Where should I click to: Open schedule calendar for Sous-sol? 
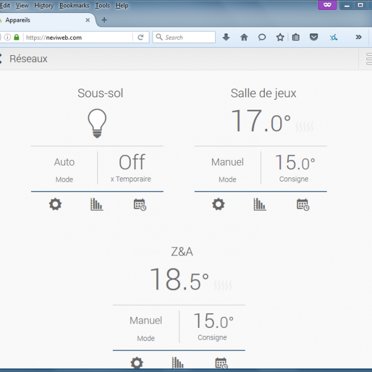(x=139, y=204)
